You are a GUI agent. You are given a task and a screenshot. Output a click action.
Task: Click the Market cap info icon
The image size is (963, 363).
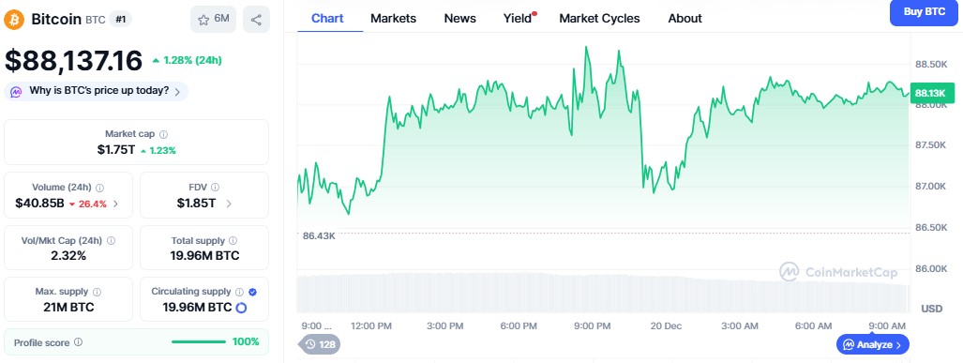(163, 134)
